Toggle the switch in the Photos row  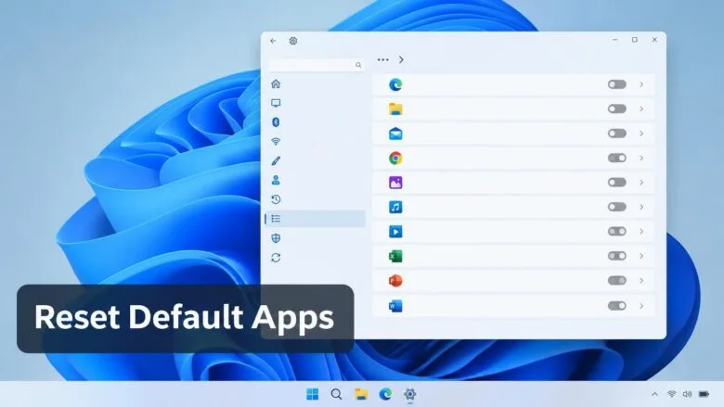617,182
